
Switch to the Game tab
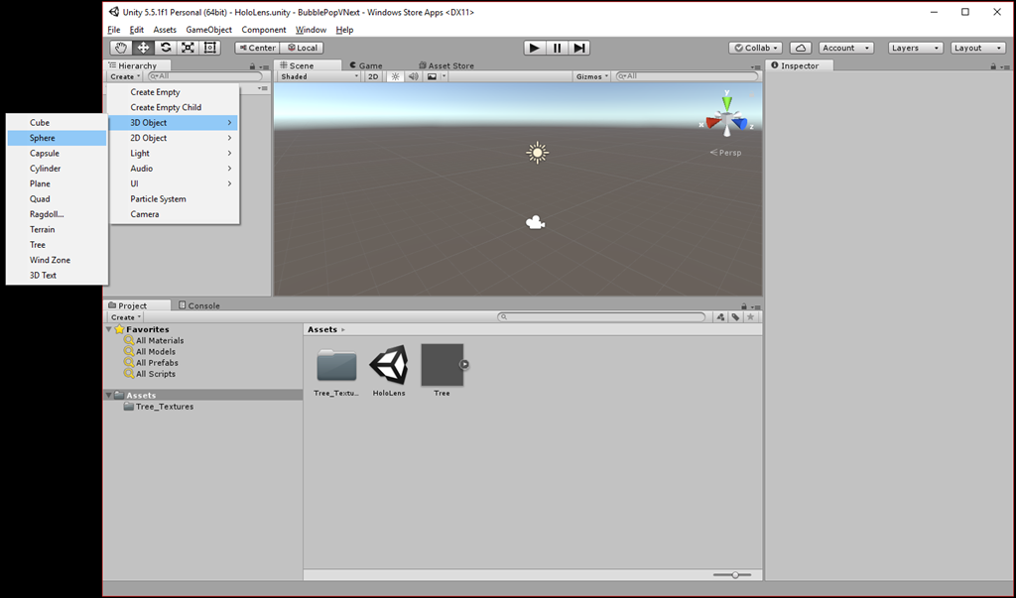pyautogui.click(x=366, y=65)
